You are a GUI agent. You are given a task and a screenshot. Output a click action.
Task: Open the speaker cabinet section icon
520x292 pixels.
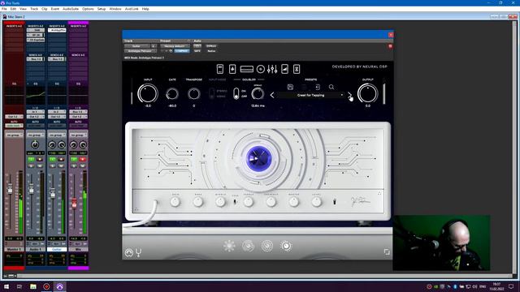click(x=261, y=69)
